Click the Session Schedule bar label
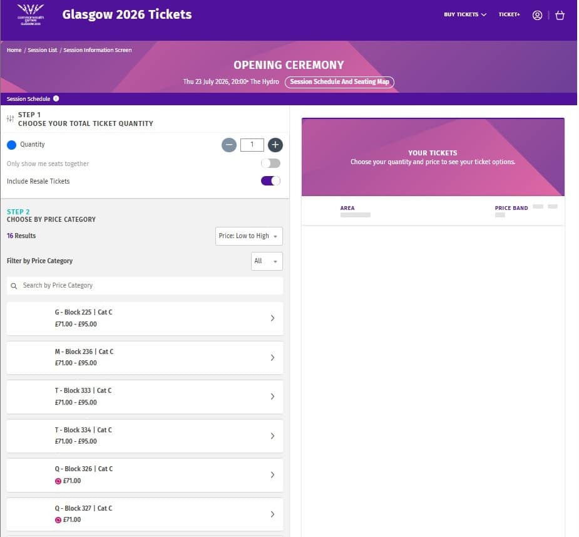Image resolution: width=579 pixels, height=537 pixels. [28, 98]
